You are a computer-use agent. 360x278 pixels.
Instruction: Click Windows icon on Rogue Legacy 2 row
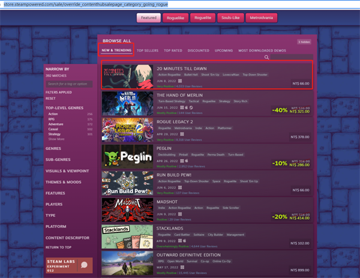tap(182, 134)
